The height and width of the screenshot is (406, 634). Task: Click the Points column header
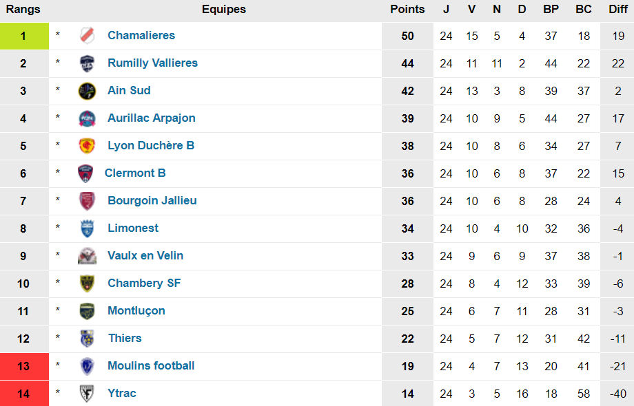407,10
